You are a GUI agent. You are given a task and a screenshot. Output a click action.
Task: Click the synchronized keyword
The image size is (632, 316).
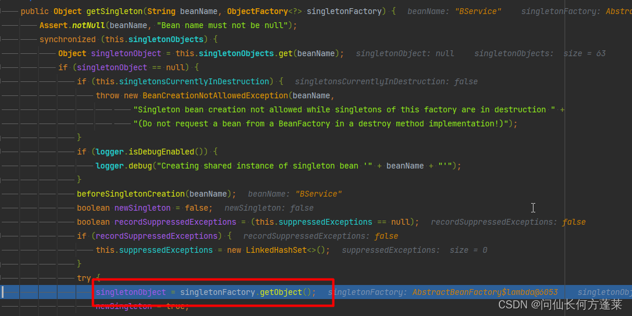click(x=67, y=39)
